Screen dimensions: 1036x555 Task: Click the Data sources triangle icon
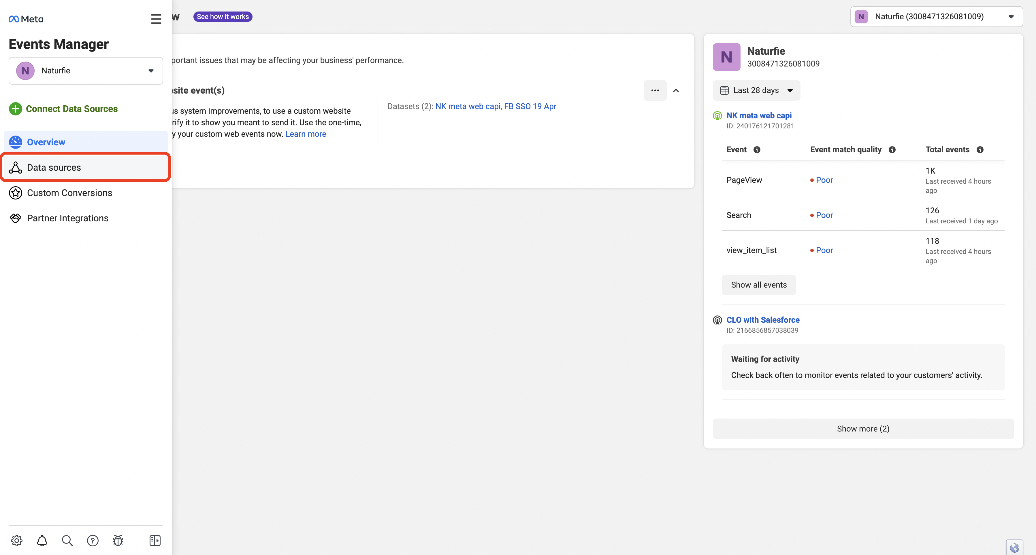pos(15,168)
